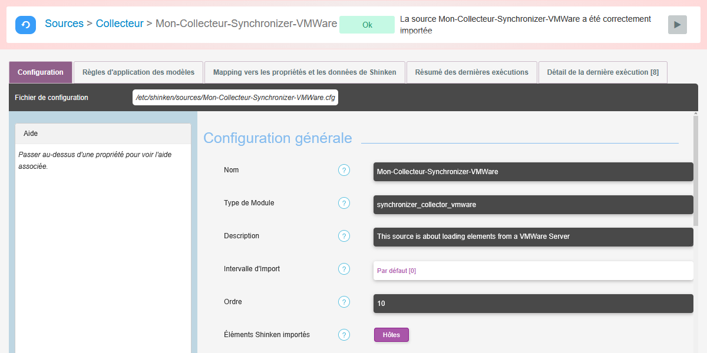The height and width of the screenshot is (353, 707).
Task: Open help icon for Nom property
Action: coord(344,171)
